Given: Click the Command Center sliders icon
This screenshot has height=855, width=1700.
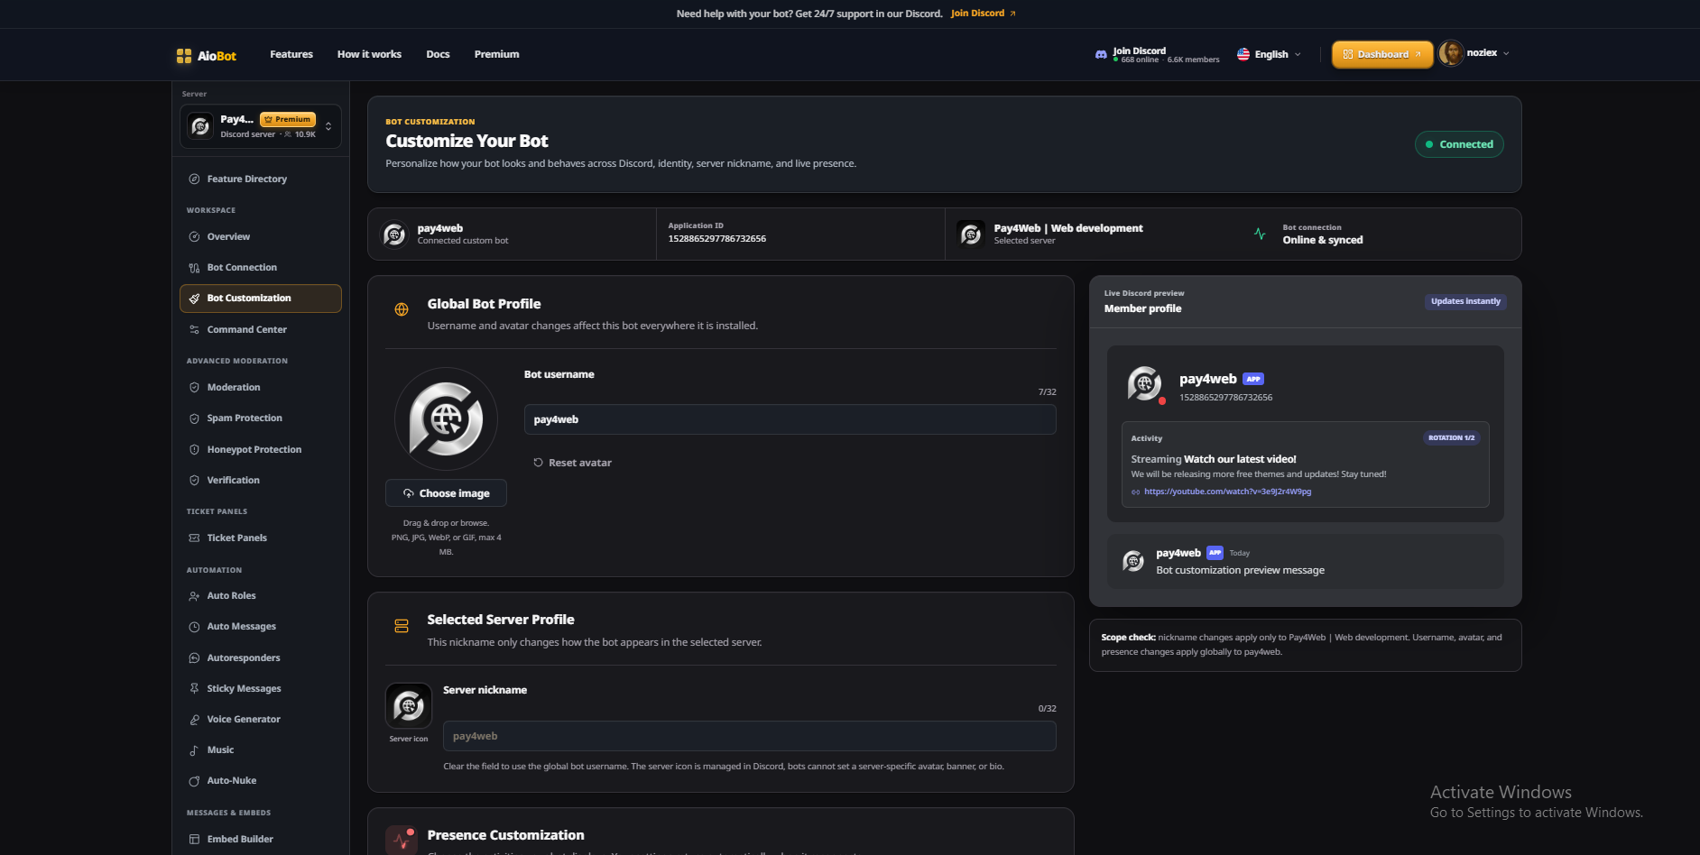Looking at the screenshot, I should [194, 330].
